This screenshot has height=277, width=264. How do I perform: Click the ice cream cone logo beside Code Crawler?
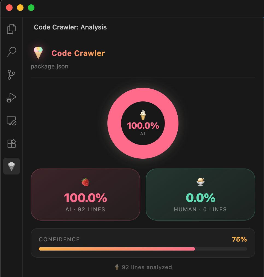click(38, 53)
